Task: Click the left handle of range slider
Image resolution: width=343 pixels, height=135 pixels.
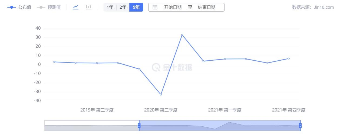Action: click(x=139, y=126)
